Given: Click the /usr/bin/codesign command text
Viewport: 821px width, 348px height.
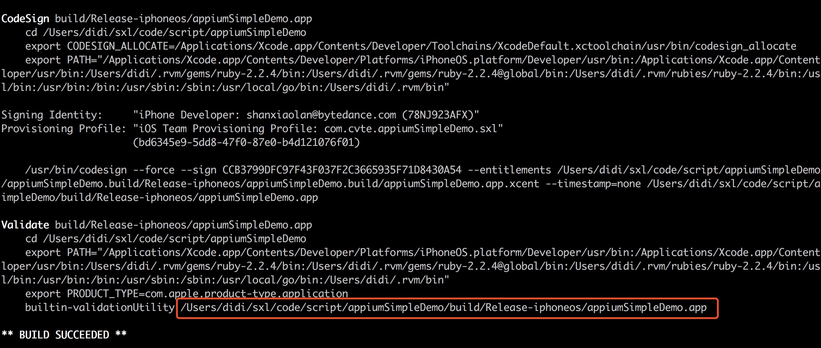Looking at the screenshot, I should [x=76, y=170].
